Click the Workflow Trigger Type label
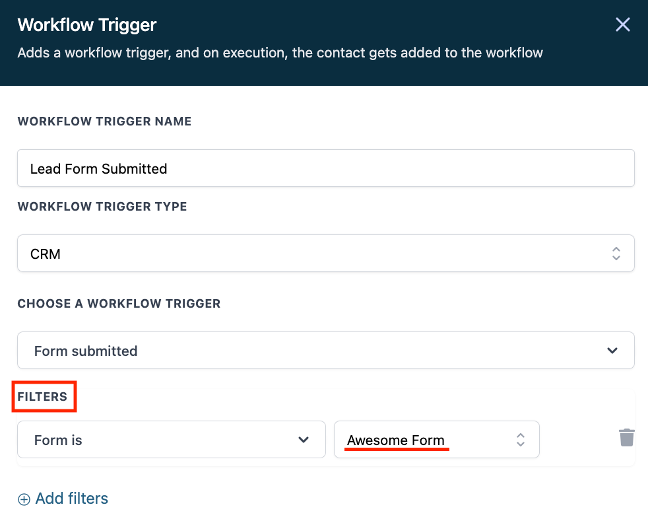 (x=102, y=207)
